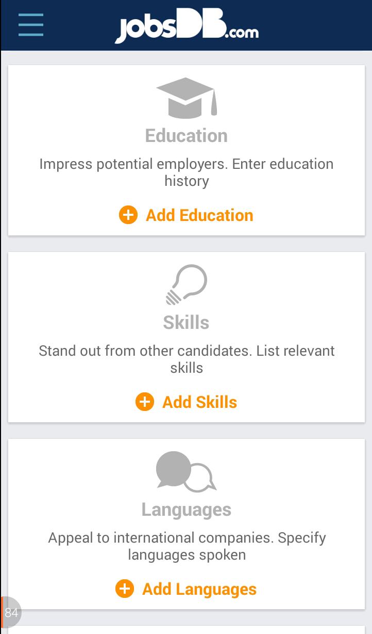Click the Add Skills link text
This screenshot has height=634, width=372.
coord(199,402)
